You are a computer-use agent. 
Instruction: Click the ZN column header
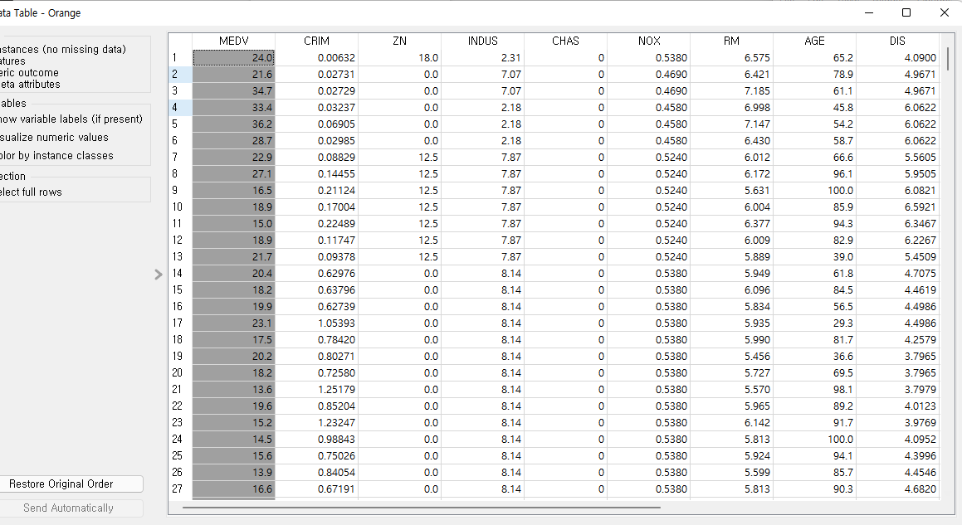(399, 40)
